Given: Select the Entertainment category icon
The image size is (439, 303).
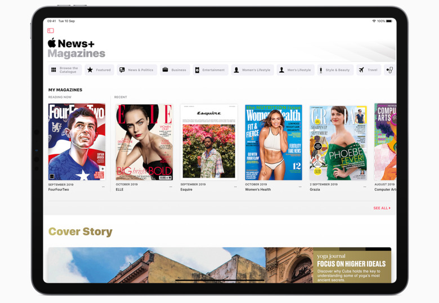Looking at the screenshot, I should tap(197, 70).
